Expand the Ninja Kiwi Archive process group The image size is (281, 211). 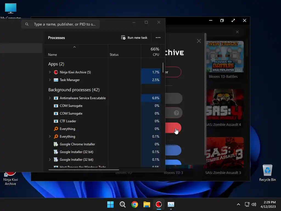(x=50, y=72)
